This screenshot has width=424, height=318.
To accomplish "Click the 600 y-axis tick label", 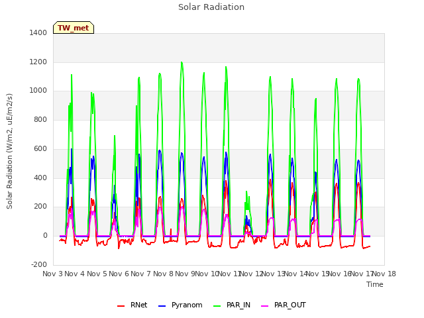I will [40, 148].
